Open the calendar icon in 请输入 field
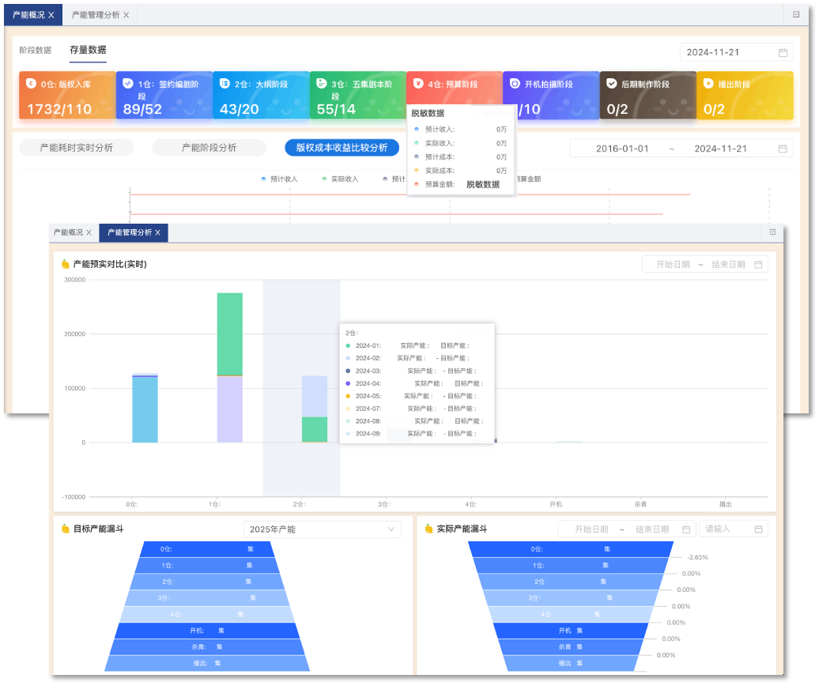This screenshot has width=819, height=686. (758, 530)
